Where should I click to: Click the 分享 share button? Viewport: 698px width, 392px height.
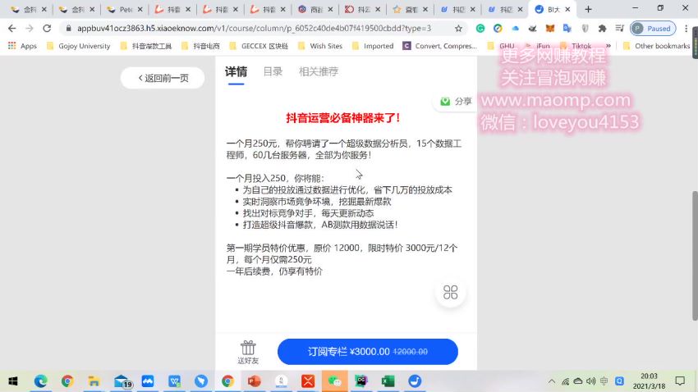click(x=456, y=102)
